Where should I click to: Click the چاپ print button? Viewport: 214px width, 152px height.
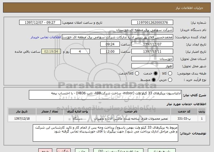[82, 150]
